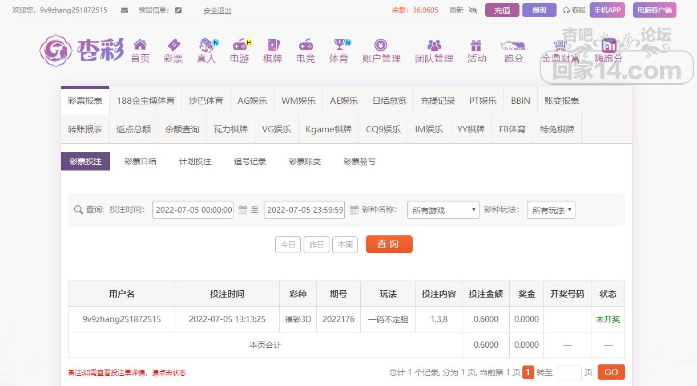Open the 彩票 lottery ticket icon
This screenshot has width=697, height=386.
pos(173,45)
